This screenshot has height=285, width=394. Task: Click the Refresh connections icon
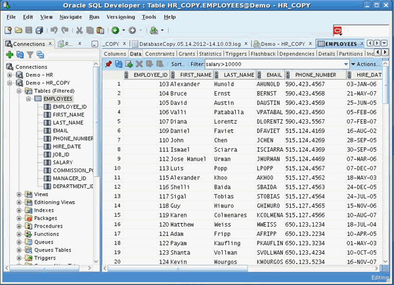tap(19, 55)
